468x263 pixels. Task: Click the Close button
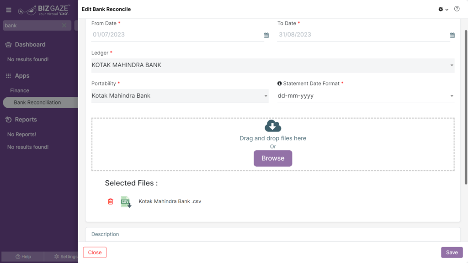(x=95, y=252)
